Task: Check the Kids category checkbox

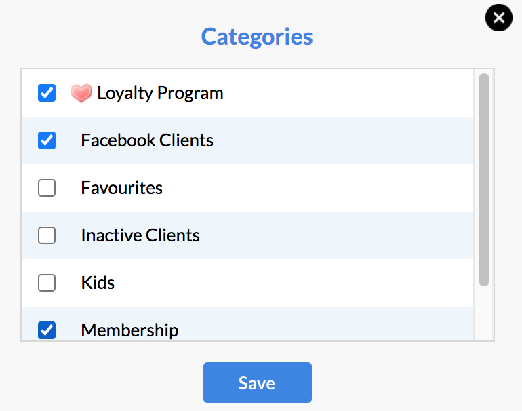Action: tap(47, 283)
